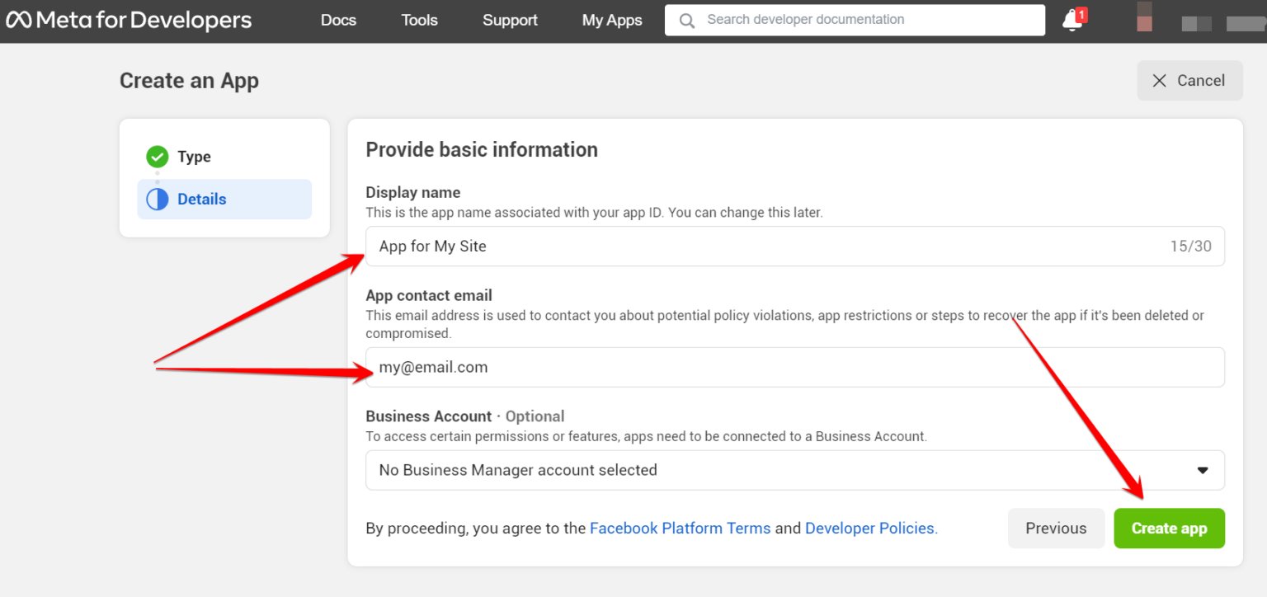Focus the Search developer documentation field
The image size is (1267, 597).
855,20
